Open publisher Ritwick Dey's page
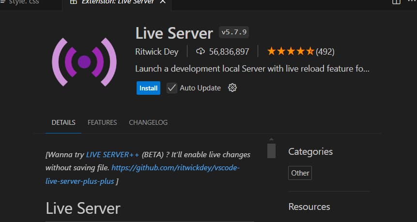 (x=156, y=52)
